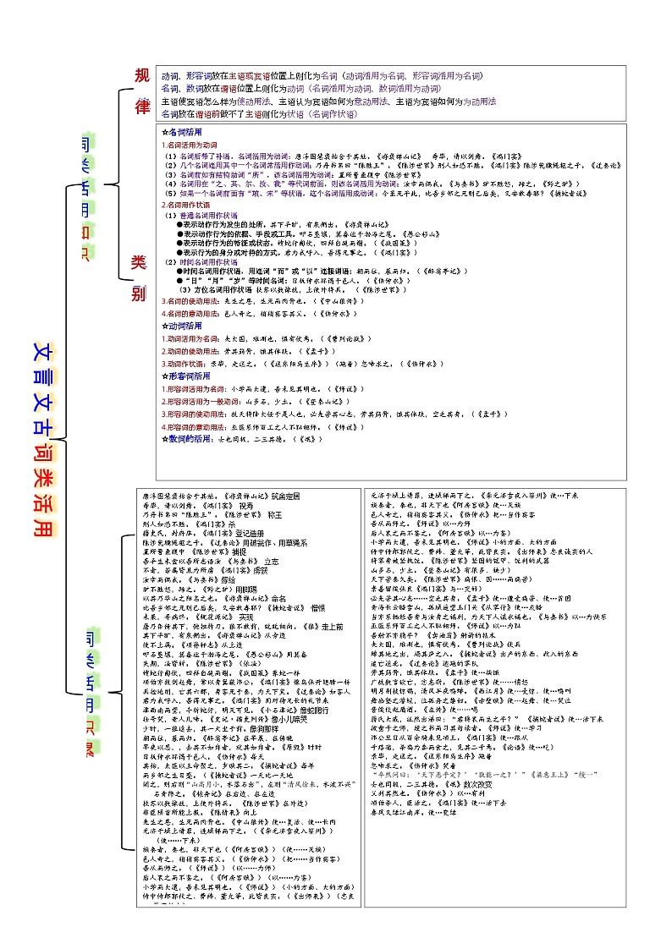The height and width of the screenshot is (949, 672).
Task: Click the heading 1.名词活用为动词
Action: pyautogui.click(x=189, y=145)
